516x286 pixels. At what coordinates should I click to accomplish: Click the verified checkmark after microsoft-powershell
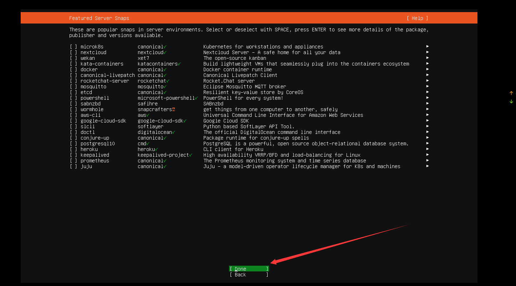pyautogui.click(x=196, y=98)
